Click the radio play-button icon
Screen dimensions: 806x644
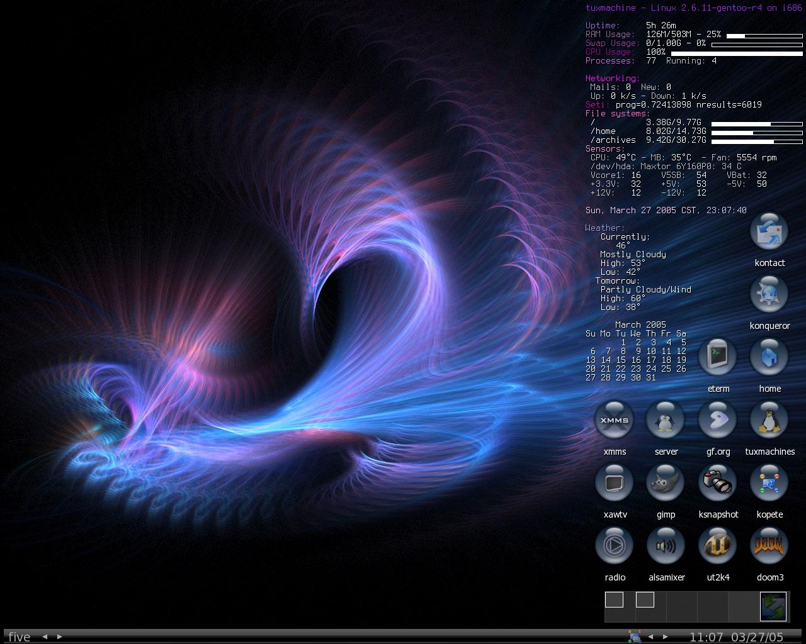[614, 545]
